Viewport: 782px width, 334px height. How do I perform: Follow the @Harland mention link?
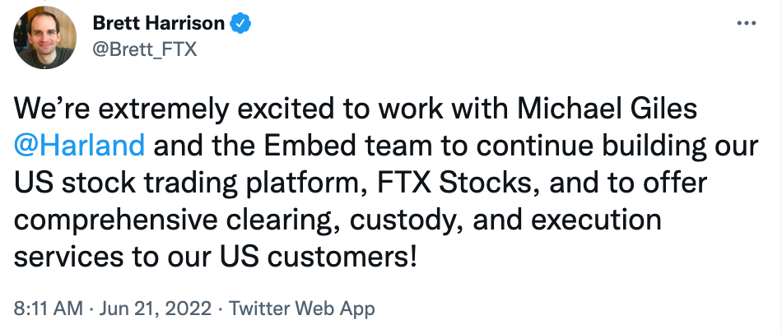click(80, 146)
